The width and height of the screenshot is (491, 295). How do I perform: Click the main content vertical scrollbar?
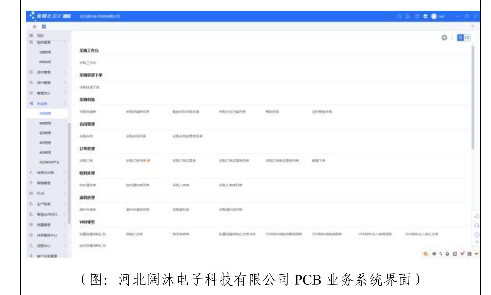pyautogui.click(x=473, y=98)
